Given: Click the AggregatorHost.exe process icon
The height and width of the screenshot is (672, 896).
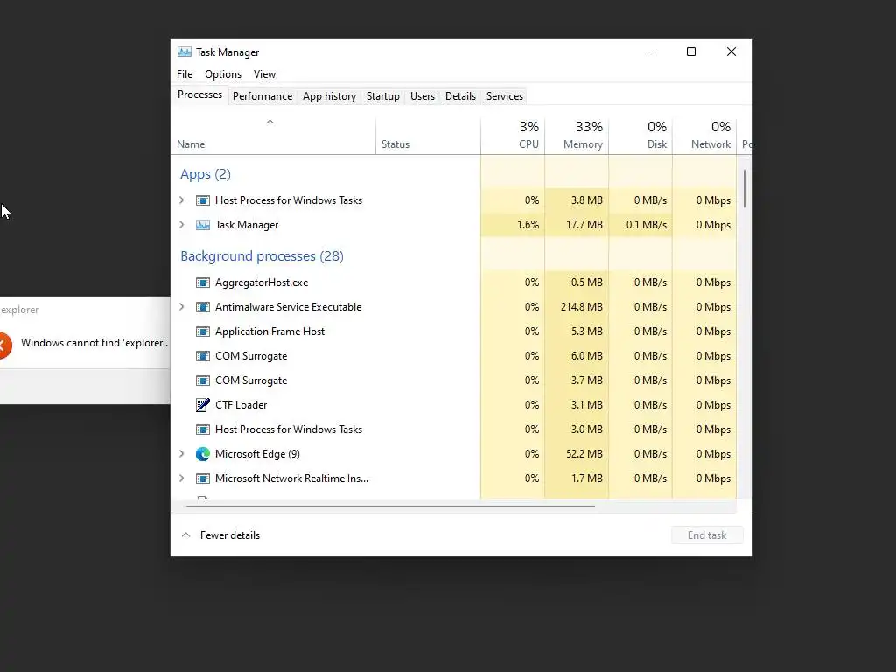Looking at the screenshot, I should click(x=203, y=283).
